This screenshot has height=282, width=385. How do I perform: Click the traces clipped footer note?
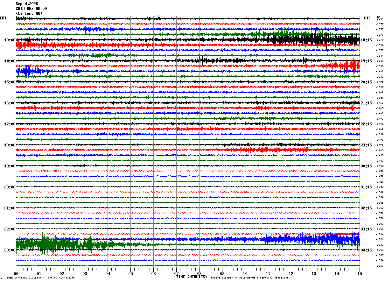click(x=249, y=278)
